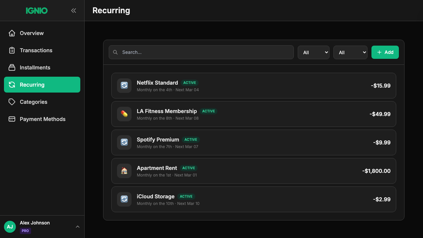423x238 pixels.
Task: Click the -$1,800.00 amount
Action: point(376,171)
